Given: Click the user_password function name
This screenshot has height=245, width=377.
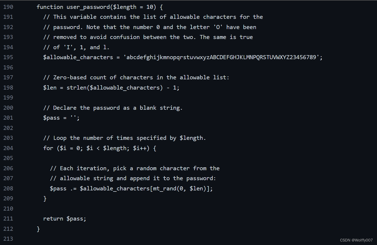Looking at the screenshot, I should tap(88, 7).
